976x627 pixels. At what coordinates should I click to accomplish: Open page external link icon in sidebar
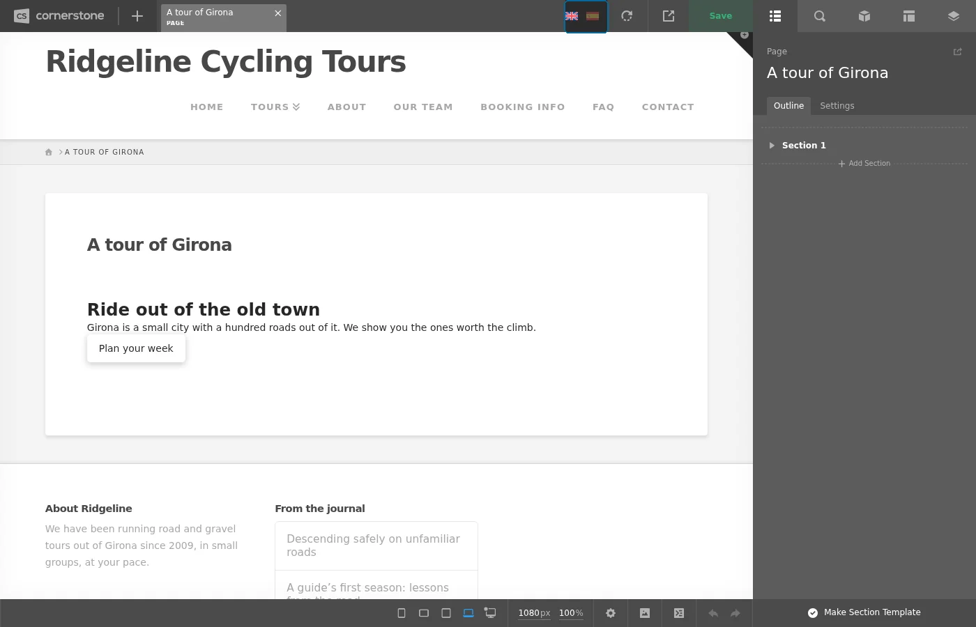coord(957,52)
